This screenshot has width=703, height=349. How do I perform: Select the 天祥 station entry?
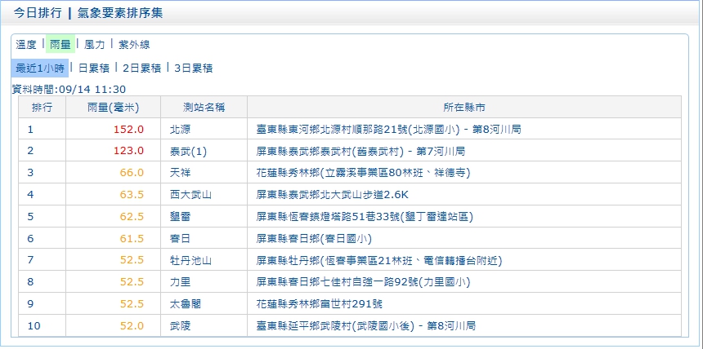(x=179, y=173)
